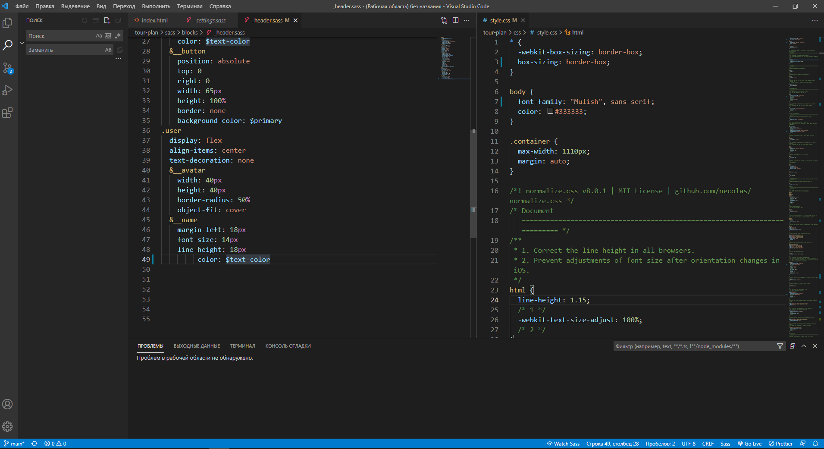Toggle Match Whole Word in search field
Viewport: 824px width, 449px height.
108,36
